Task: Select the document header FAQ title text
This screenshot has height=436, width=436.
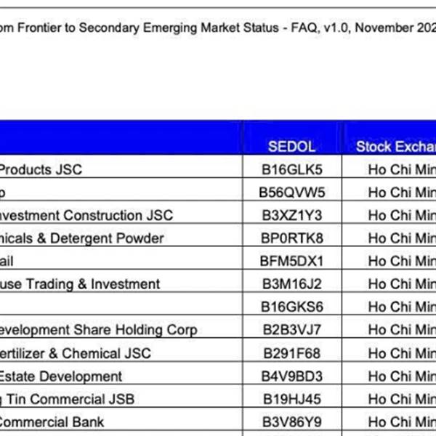Action: pyautogui.click(x=218, y=28)
